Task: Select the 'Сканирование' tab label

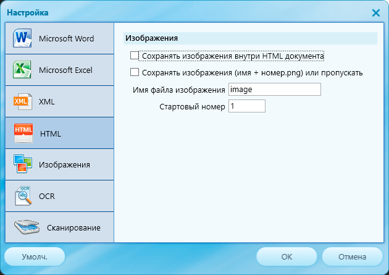Action: [x=73, y=228]
